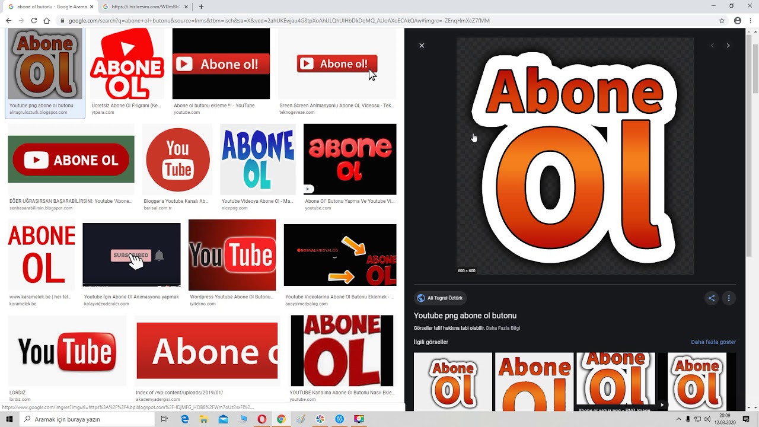759x427 pixels.
Task: Open Ali Tugrul Öztürk source link
Action: [439, 298]
